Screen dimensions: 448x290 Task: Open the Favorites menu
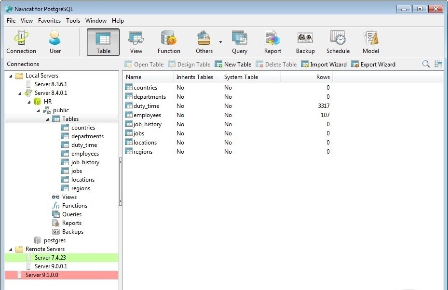pos(49,21)
